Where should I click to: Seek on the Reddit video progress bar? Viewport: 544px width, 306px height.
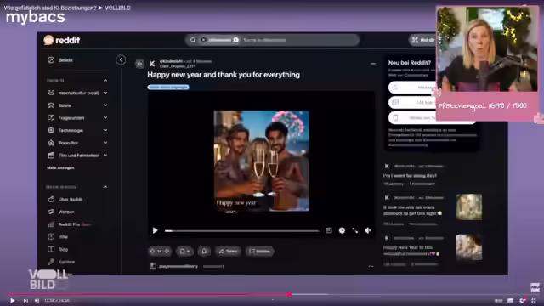coord(241,230)
